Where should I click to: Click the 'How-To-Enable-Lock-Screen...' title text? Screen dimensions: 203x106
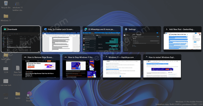tap(61, 29)
